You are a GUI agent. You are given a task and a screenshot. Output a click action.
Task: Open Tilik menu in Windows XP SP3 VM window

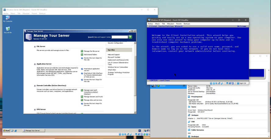point(163,24)
